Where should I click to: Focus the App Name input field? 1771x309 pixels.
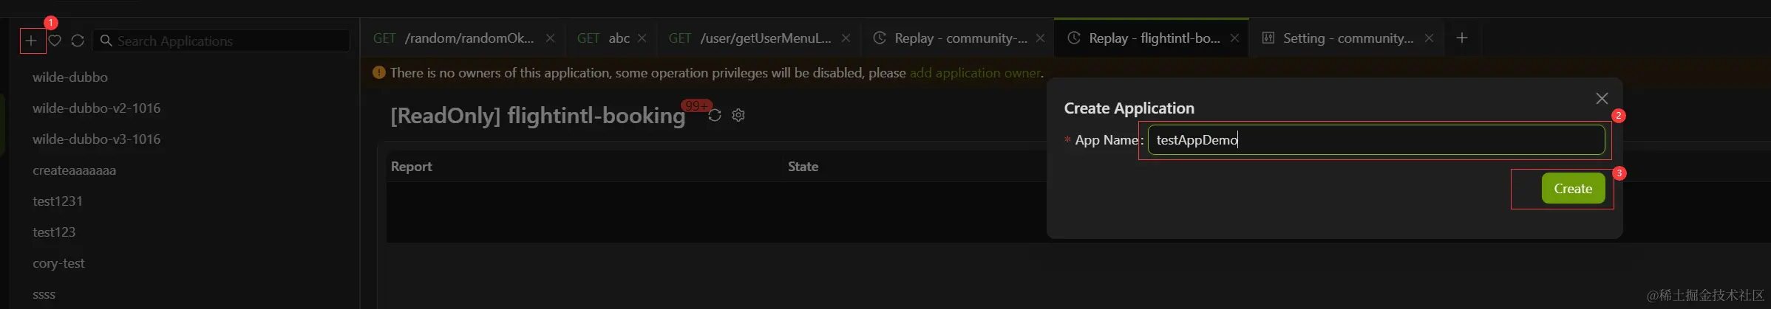point(1375,140)
